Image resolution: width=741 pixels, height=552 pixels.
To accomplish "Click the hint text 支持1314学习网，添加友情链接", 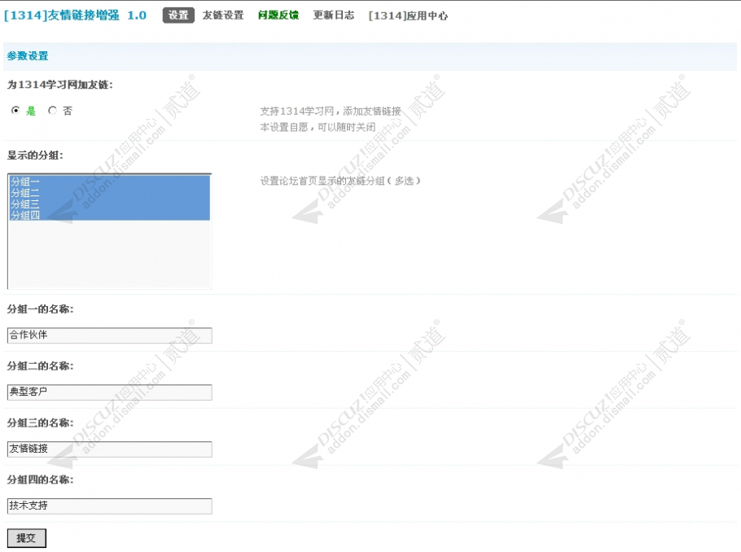I will coord(331,111).
